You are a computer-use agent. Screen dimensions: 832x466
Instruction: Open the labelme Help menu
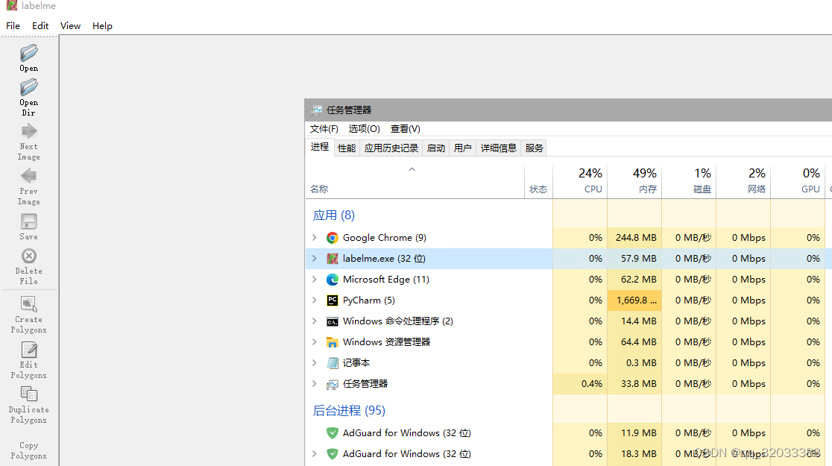click(x=102, y=26)
